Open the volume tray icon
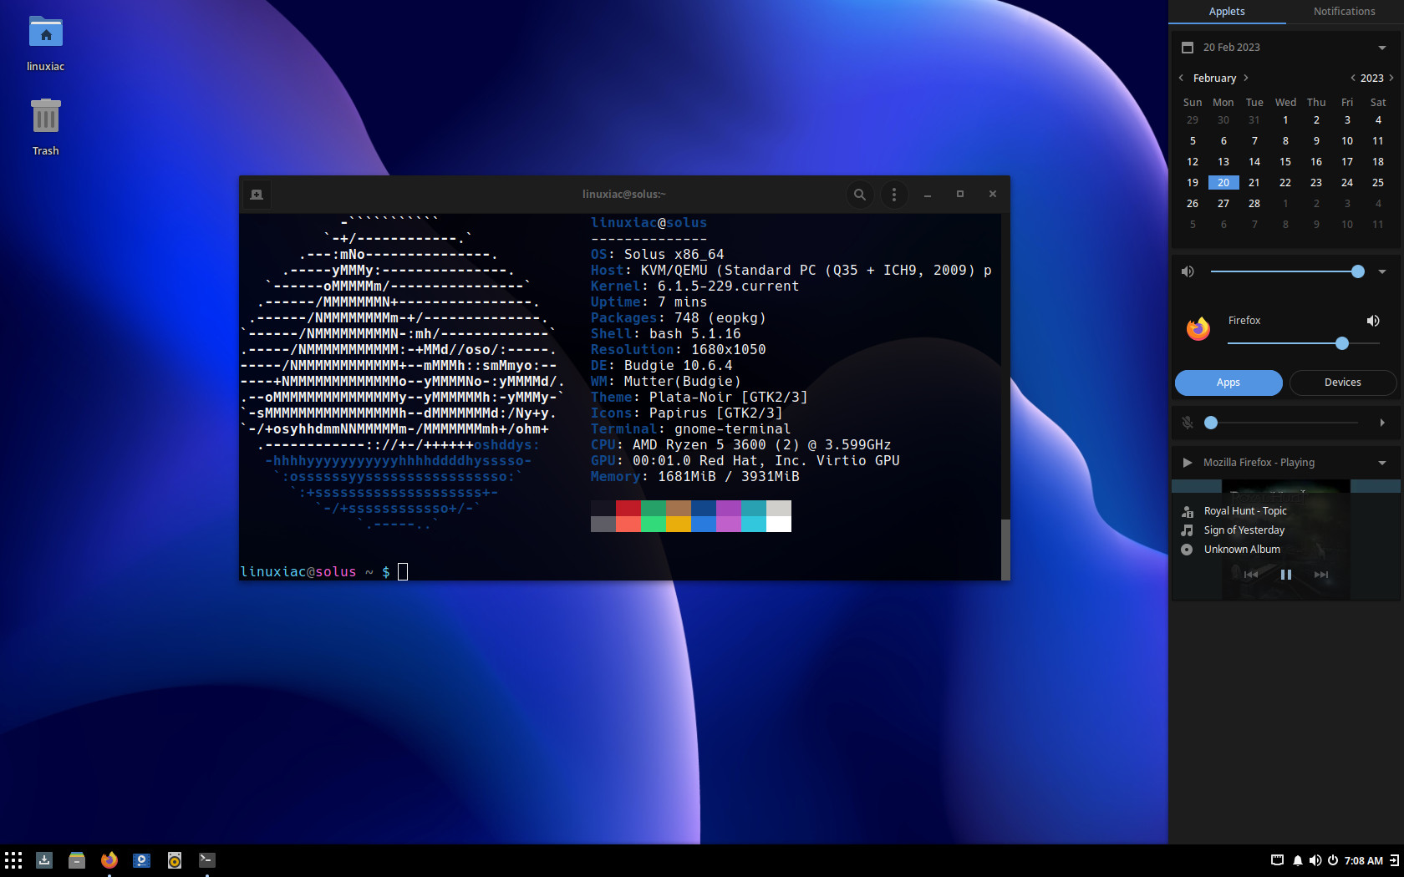This screenshot has width=1404, height=877. pyautogui.click(x=1315, y=860)
